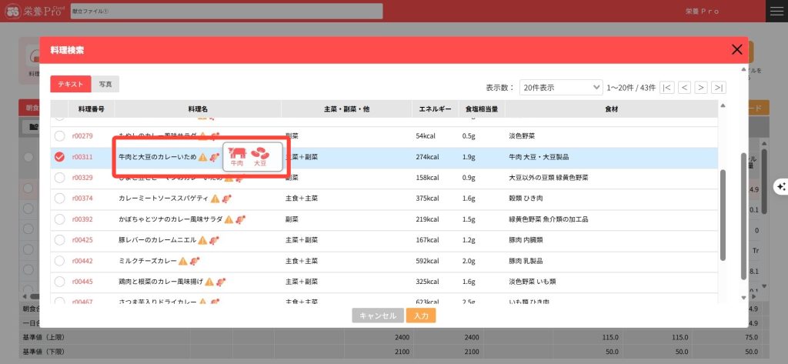Open recipe link r00442
The height and width of the screenshot is (364, 788).
[82, 261]
